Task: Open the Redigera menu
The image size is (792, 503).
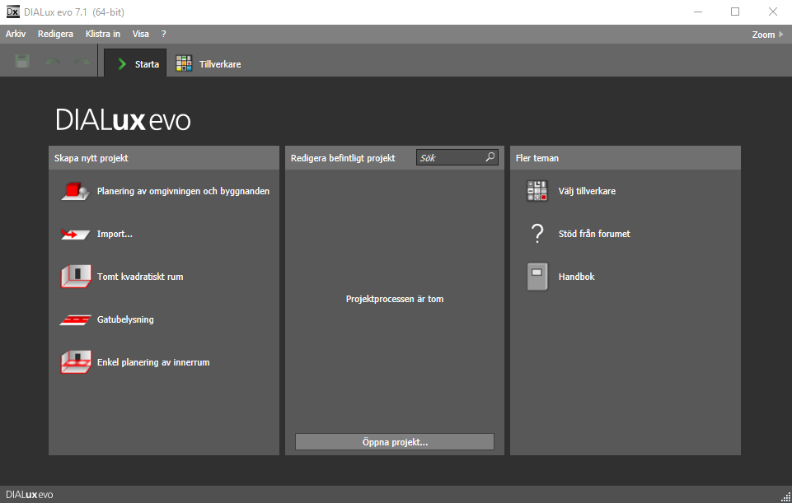Action: [55, 34]
